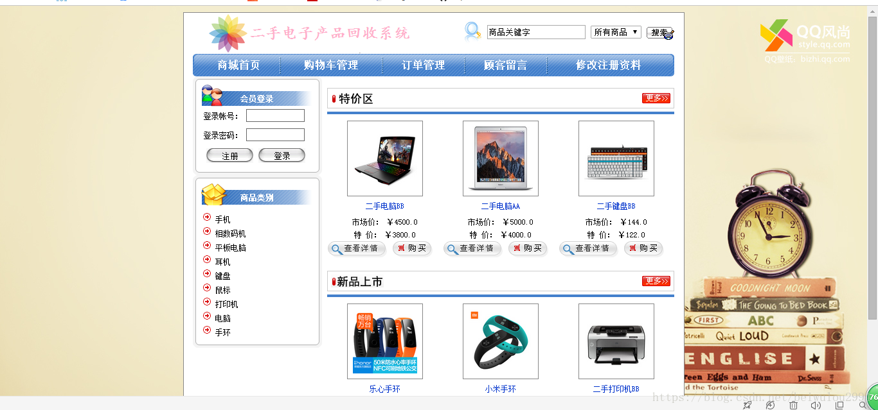This screenshot has width=878, height=410.
Task: Click red arrow bullet next to 相数码机
Action: [207, 231]
